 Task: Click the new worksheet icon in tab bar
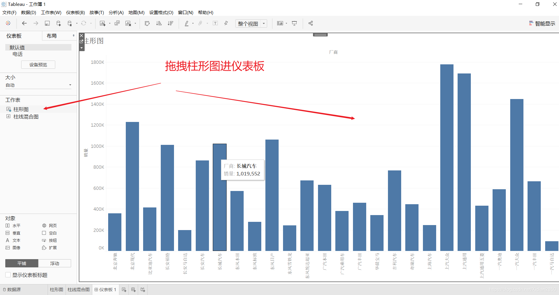pyautogui.click(x=124, y=290)
